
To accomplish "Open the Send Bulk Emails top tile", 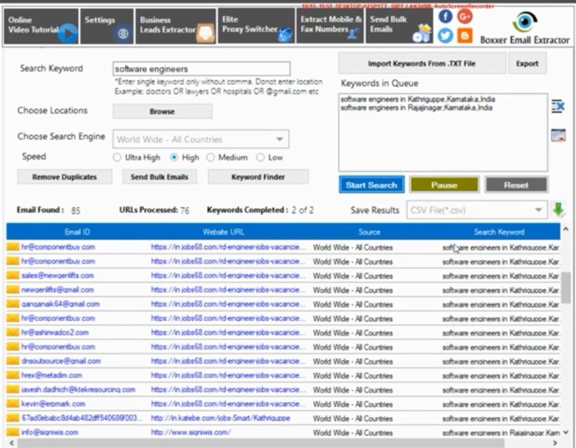I will [x=399, y=26].
